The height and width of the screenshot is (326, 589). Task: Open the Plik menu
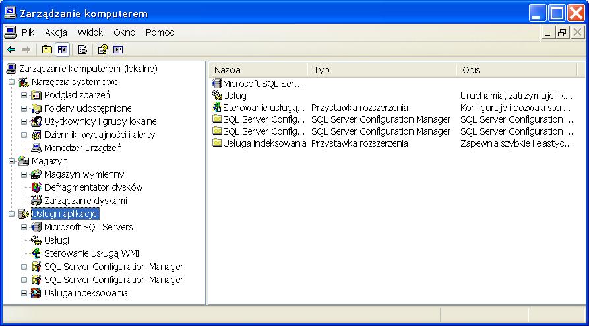click(28, 32)
